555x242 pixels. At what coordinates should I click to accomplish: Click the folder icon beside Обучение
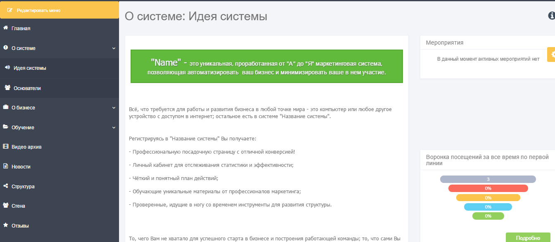click(x=6, y=127)
